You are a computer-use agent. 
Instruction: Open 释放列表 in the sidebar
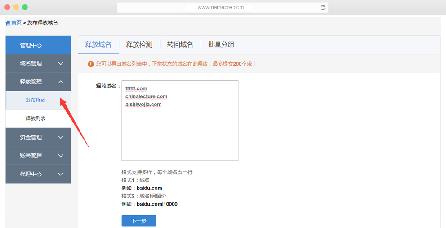(x=36, y=118)
